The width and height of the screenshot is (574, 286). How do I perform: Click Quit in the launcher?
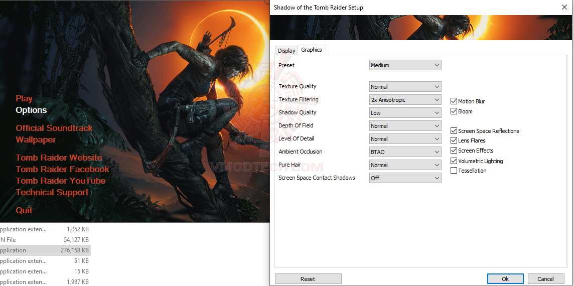tap(24, 211)
